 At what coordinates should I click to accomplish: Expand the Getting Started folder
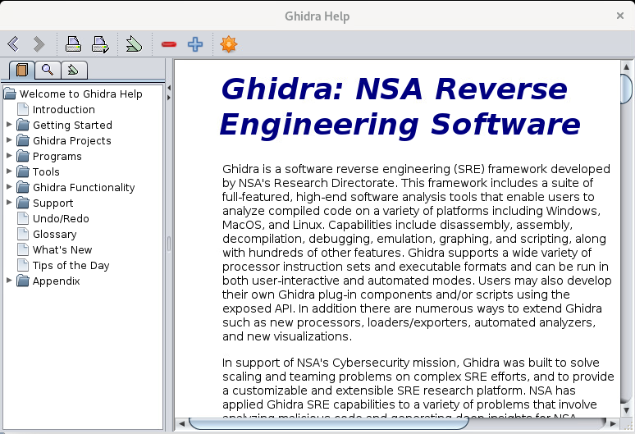(9, 125)
